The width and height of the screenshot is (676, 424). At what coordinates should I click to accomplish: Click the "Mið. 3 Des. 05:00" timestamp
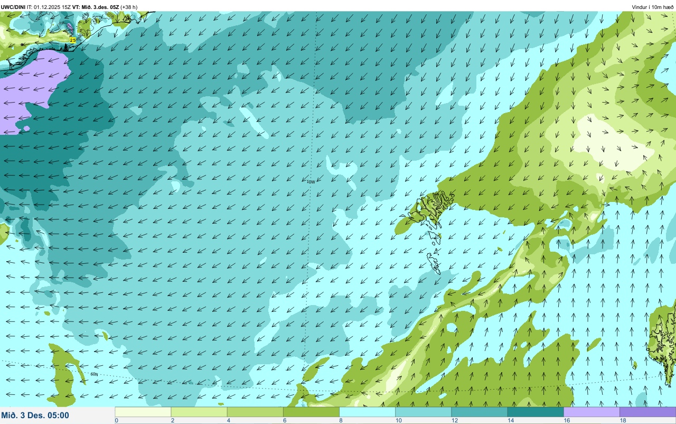35,415
